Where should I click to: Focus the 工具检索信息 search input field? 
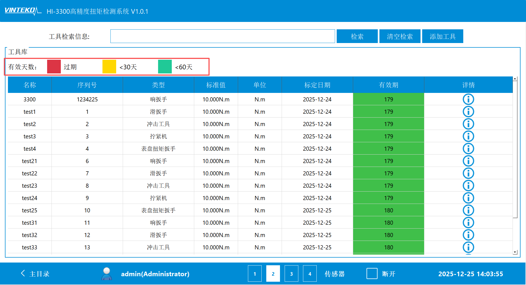click(222, 36)
